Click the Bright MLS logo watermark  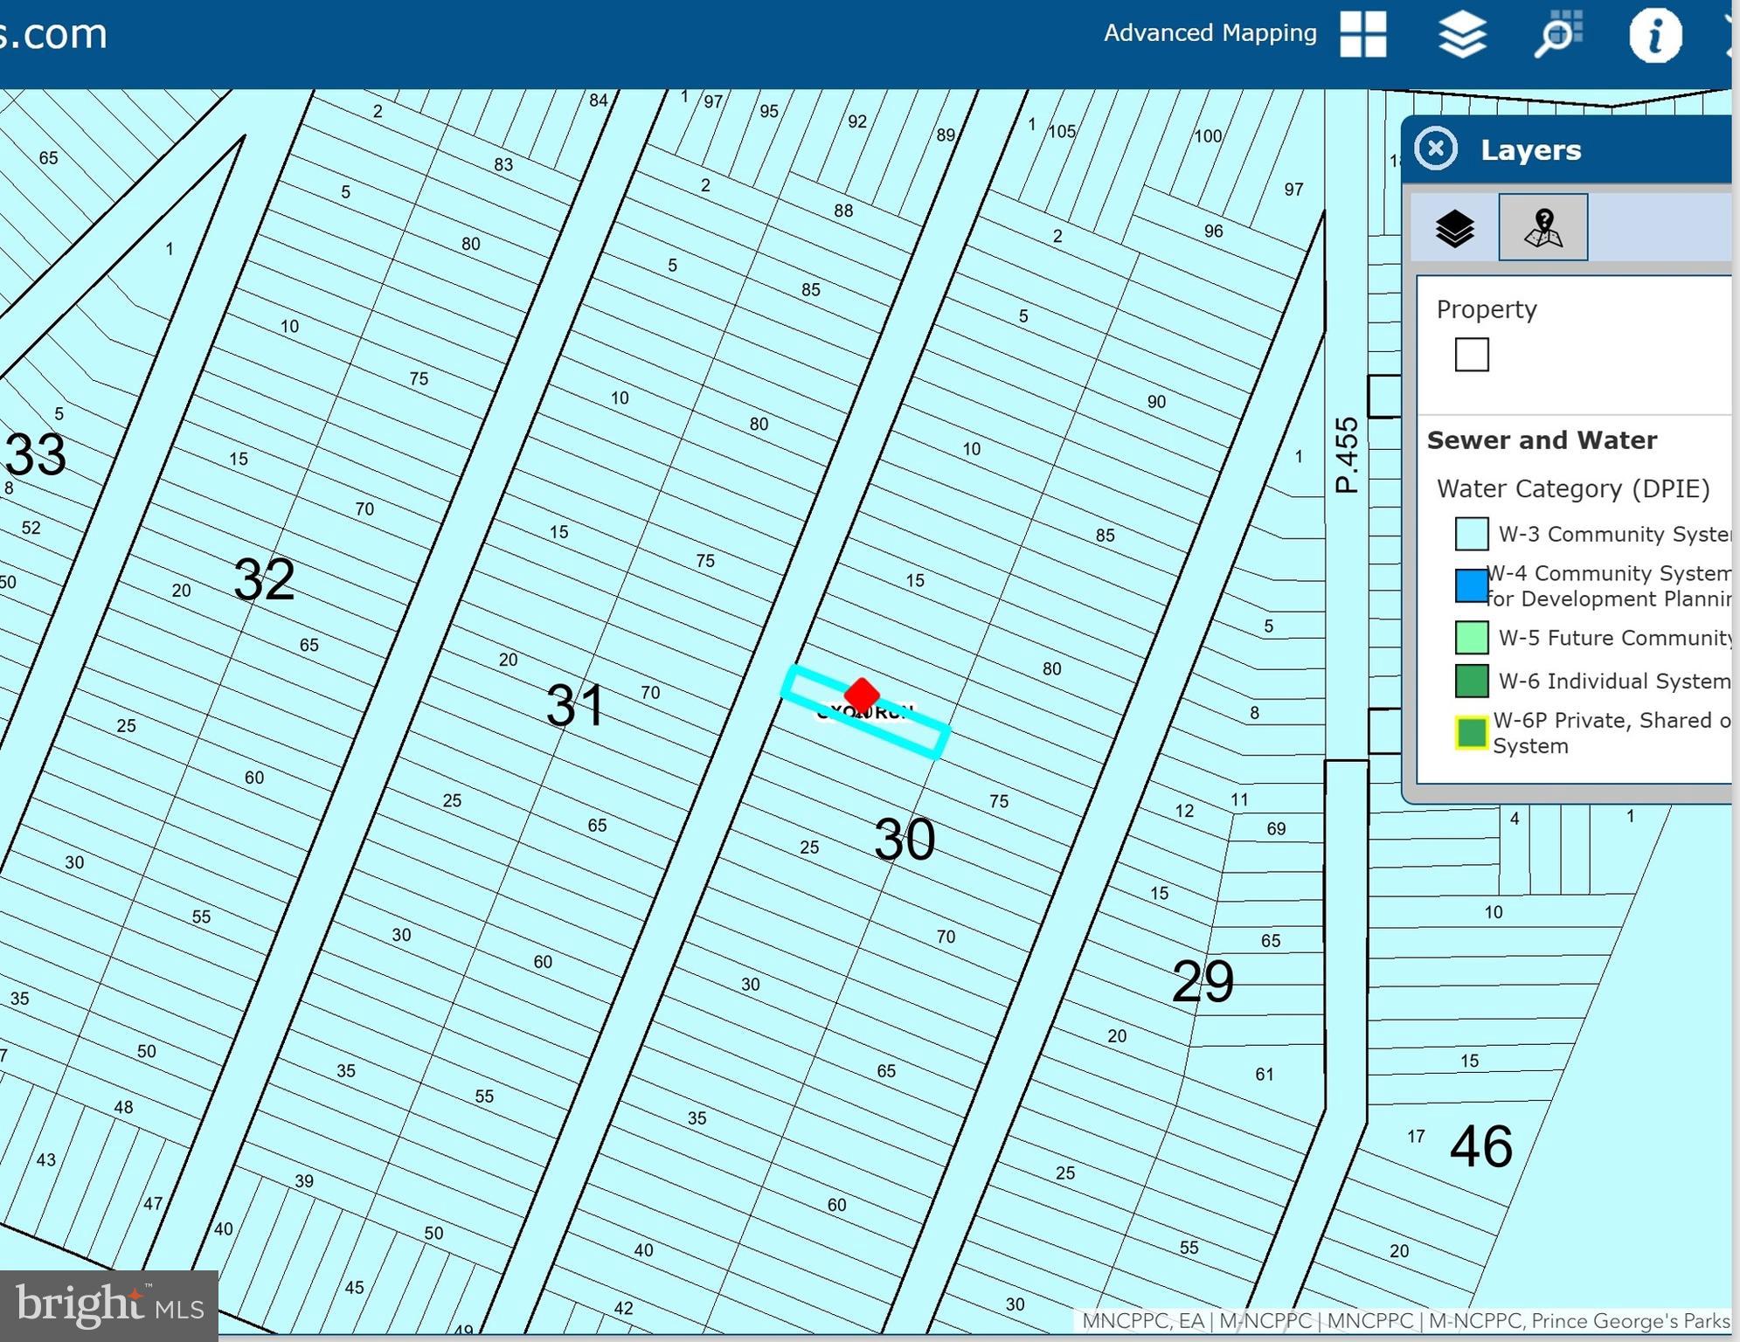[108, 1305]
